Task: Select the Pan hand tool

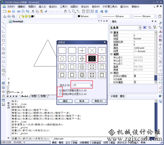Action: pos(65,11)
